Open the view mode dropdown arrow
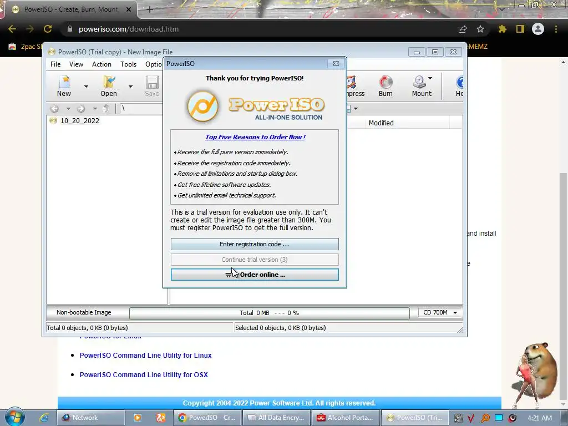The image size is (568, 426). click(x=356, y=108)
